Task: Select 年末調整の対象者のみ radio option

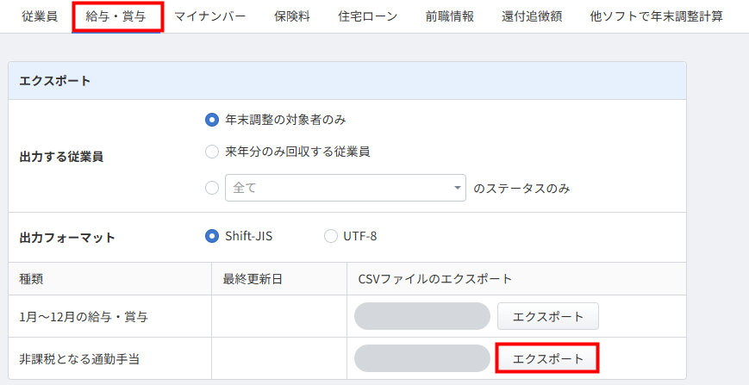Action: [x=212, y=120]
